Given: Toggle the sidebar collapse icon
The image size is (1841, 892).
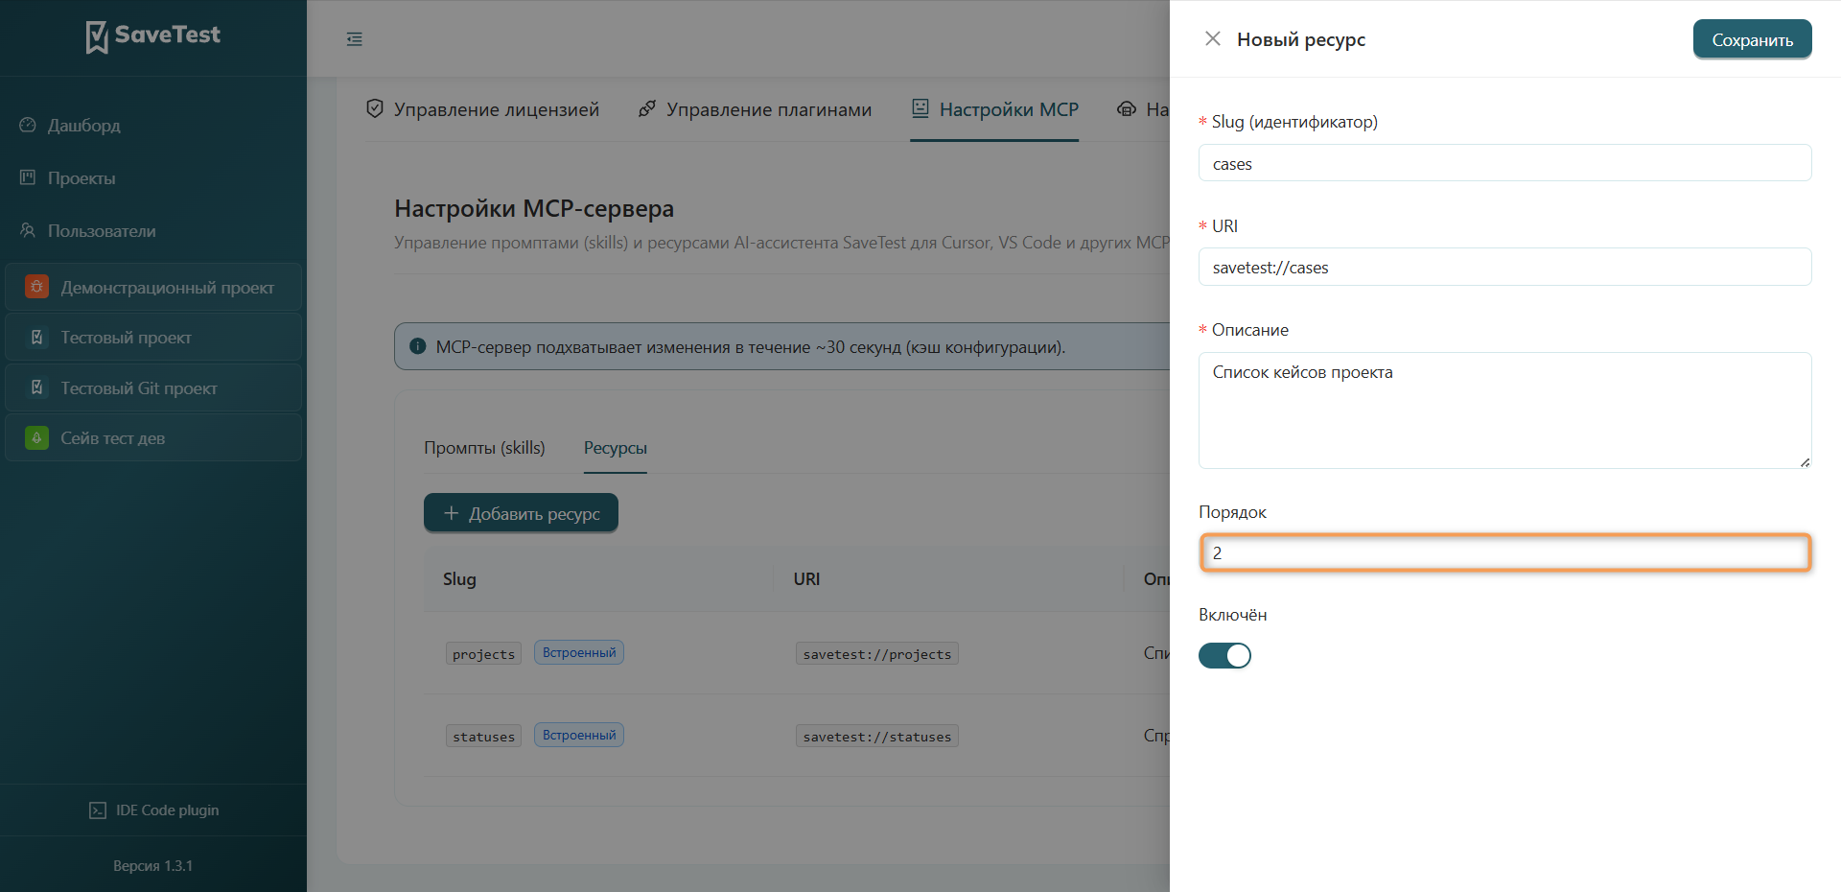Looking at the screenshot, I should [x=355, y=39].
